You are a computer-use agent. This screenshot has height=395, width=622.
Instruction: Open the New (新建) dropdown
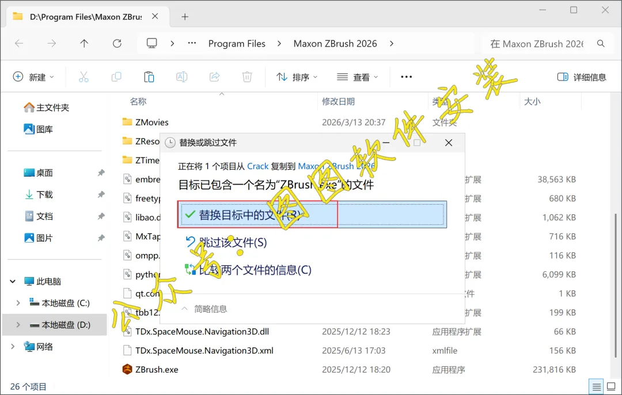pyautogui.click(x=34, y=77)
